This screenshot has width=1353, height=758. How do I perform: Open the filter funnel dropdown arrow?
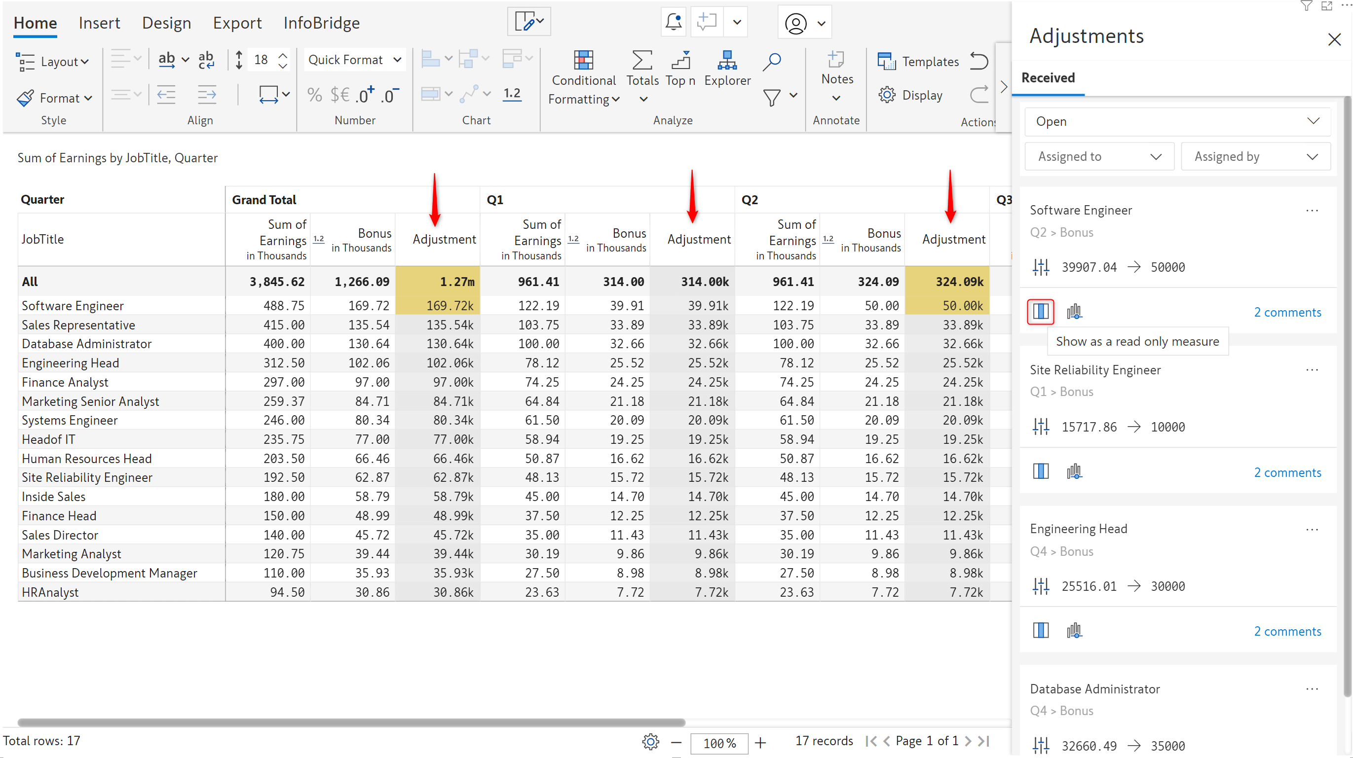793,95
